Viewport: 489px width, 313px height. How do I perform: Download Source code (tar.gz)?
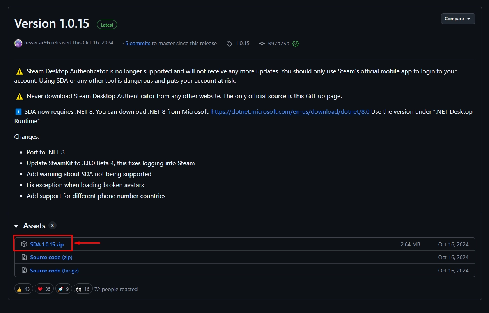(54, 271)
